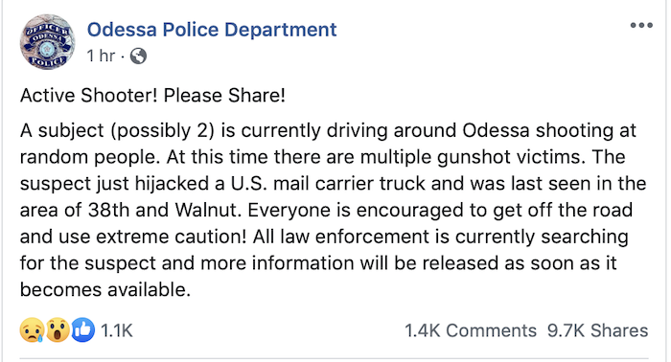Open the Odessa Police badge profile picture
This screenshot has width=671, height=362.
tap(47, 42)
